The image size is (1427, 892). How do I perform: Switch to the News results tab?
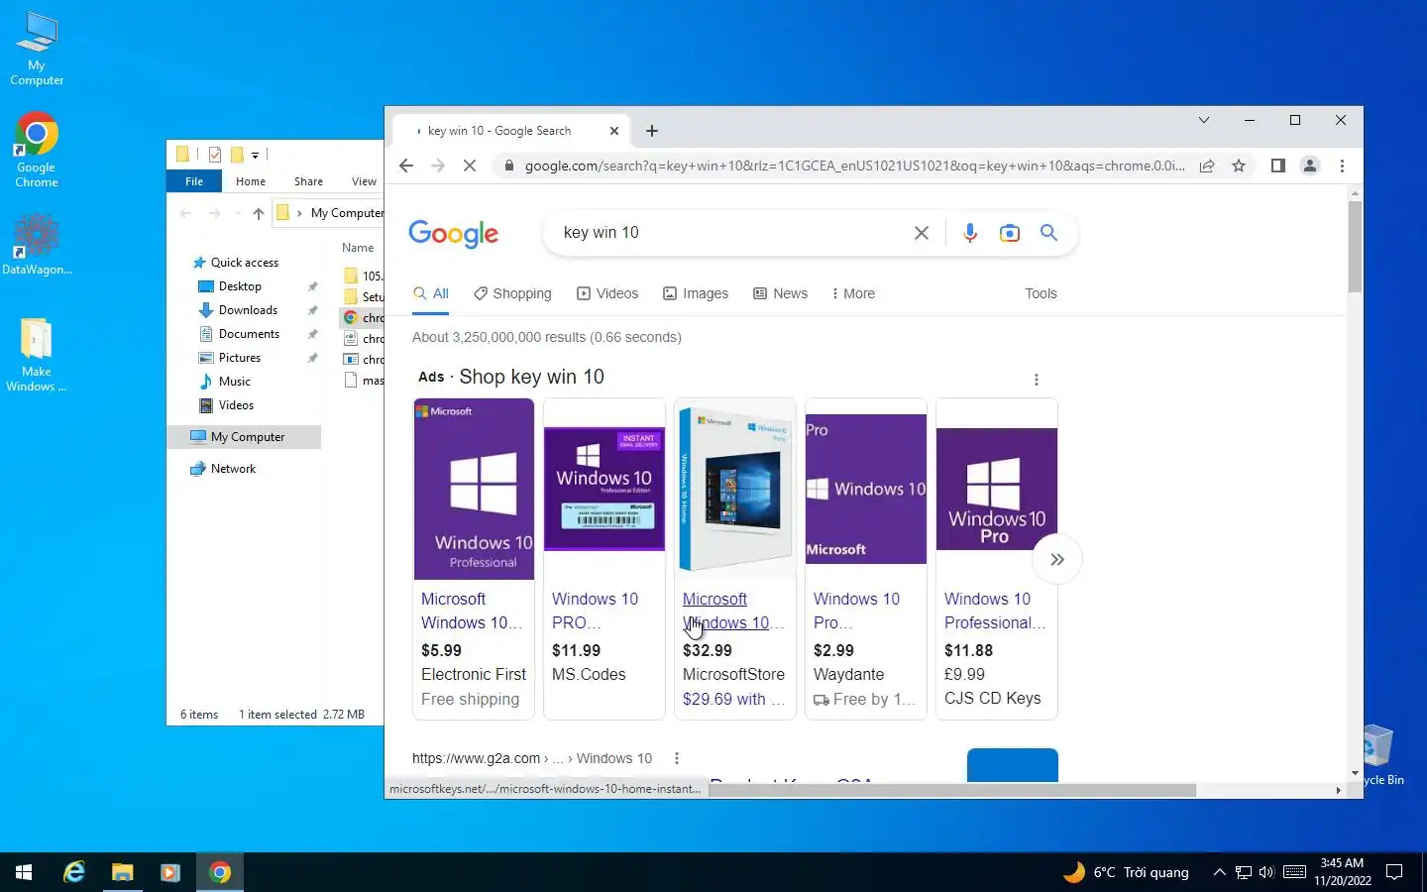pyautogui.click(x=781, y=293)
